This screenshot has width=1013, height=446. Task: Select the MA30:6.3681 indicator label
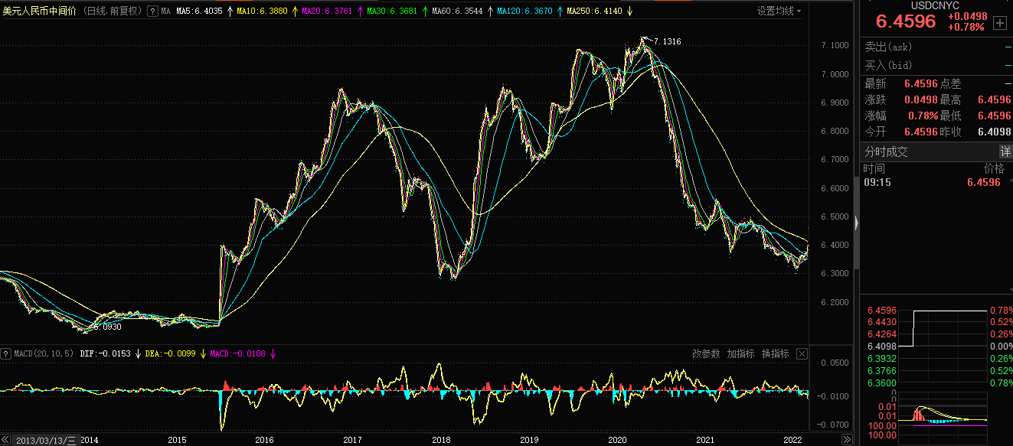391,11
